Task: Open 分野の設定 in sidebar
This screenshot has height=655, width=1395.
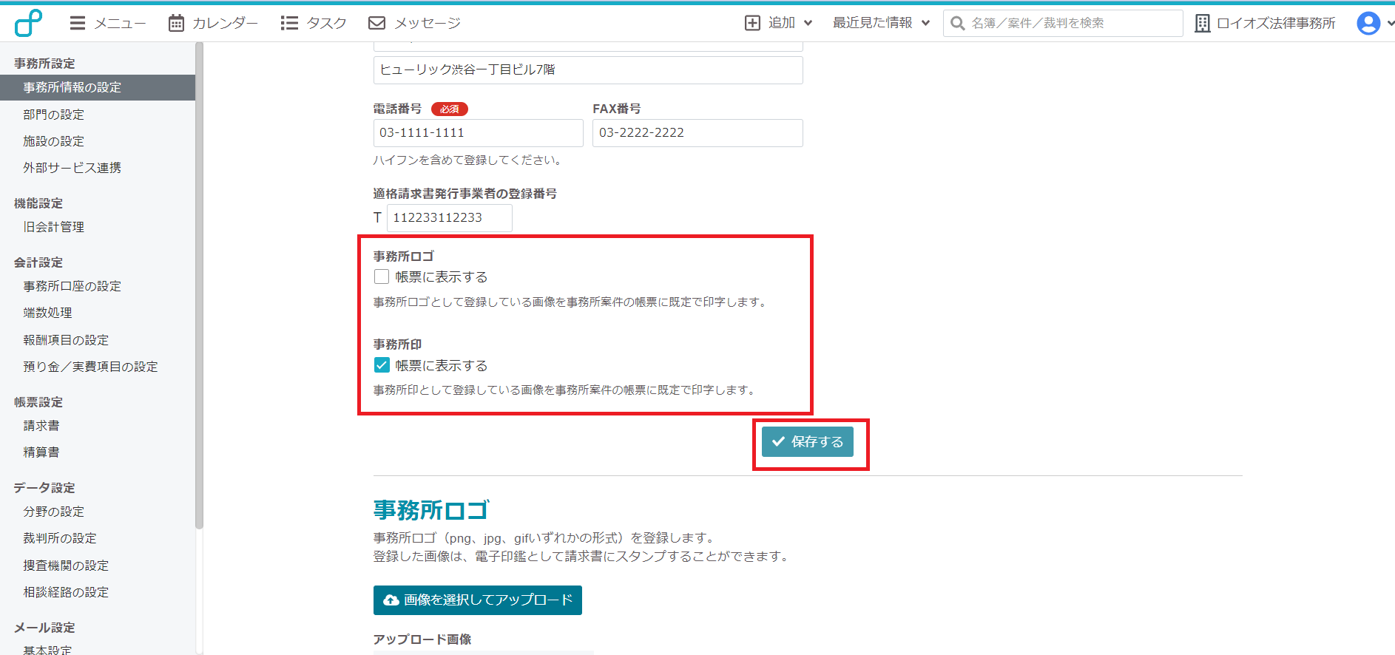Action: [53, 512]
